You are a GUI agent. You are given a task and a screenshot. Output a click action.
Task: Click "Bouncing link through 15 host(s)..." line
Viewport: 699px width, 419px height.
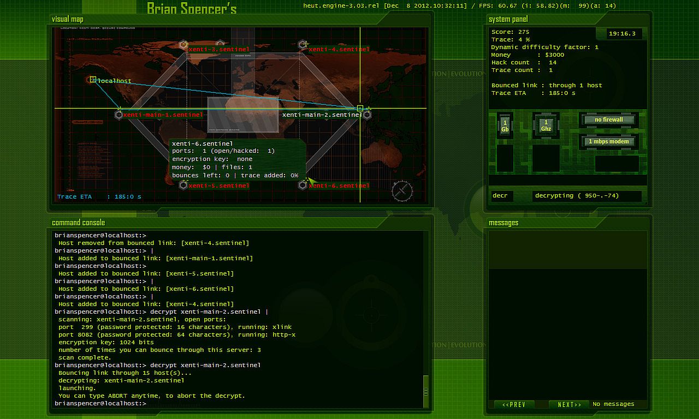point(125,373)
